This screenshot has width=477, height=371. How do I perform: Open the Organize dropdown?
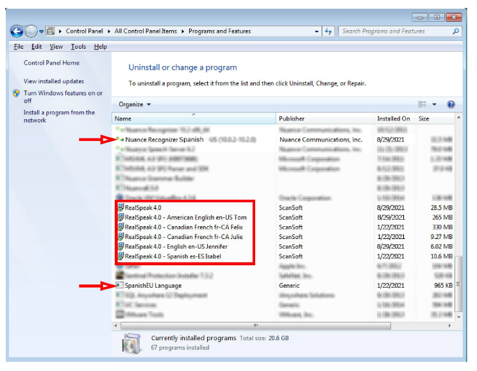click(x=135, y=104)
